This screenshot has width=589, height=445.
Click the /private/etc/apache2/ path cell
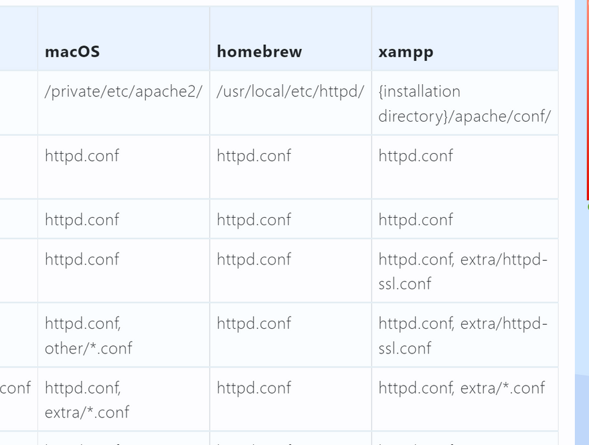tap(123, 92)
